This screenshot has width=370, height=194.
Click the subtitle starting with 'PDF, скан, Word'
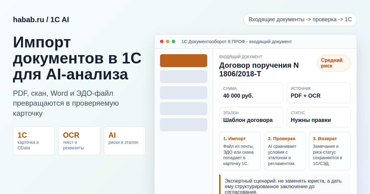66,103
